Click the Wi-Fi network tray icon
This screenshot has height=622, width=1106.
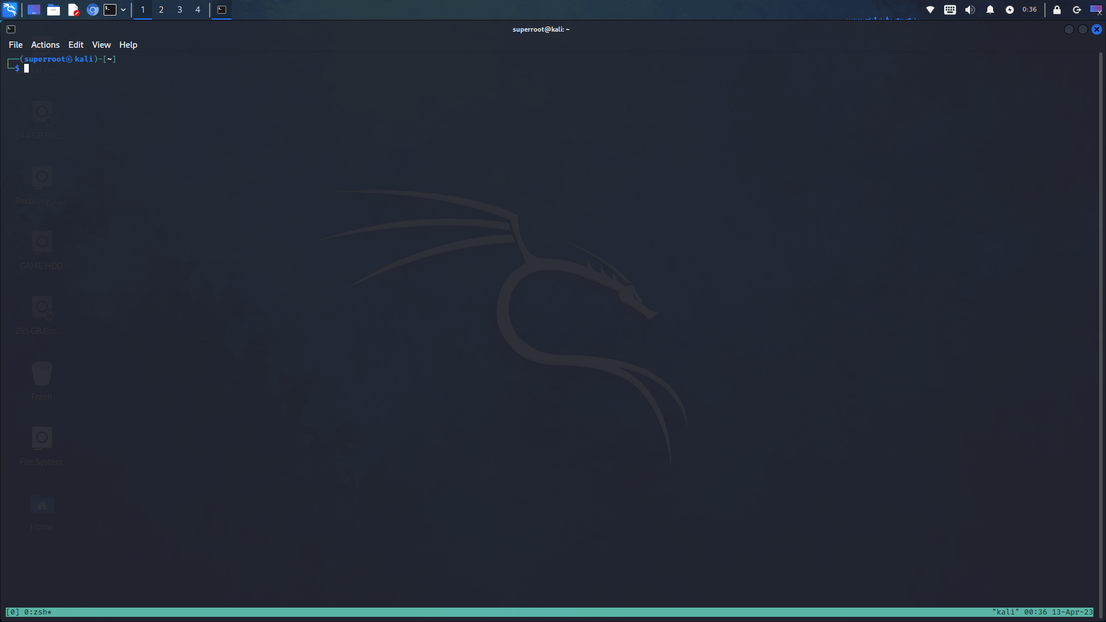[x=930, y=10]
